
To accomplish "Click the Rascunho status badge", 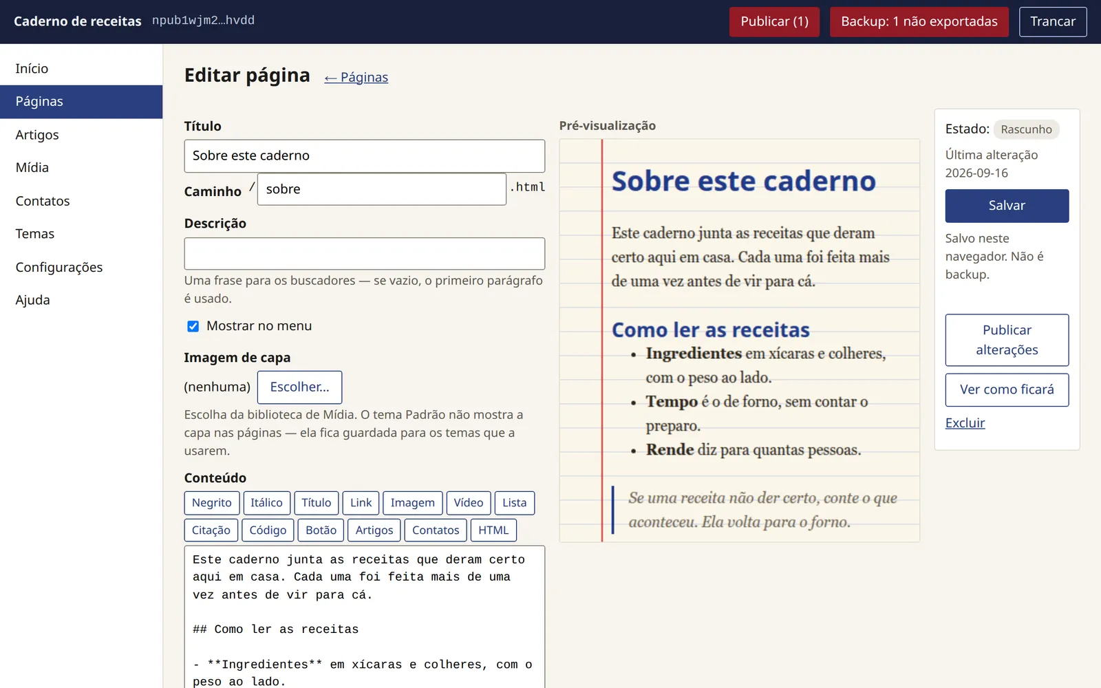I will [x=1026, y=129].
